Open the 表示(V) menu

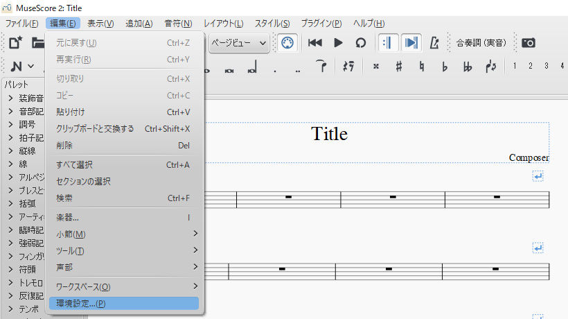coord(100,24)
